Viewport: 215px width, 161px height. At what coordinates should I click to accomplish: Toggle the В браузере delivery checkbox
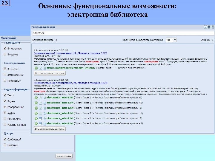coord(5,69)
